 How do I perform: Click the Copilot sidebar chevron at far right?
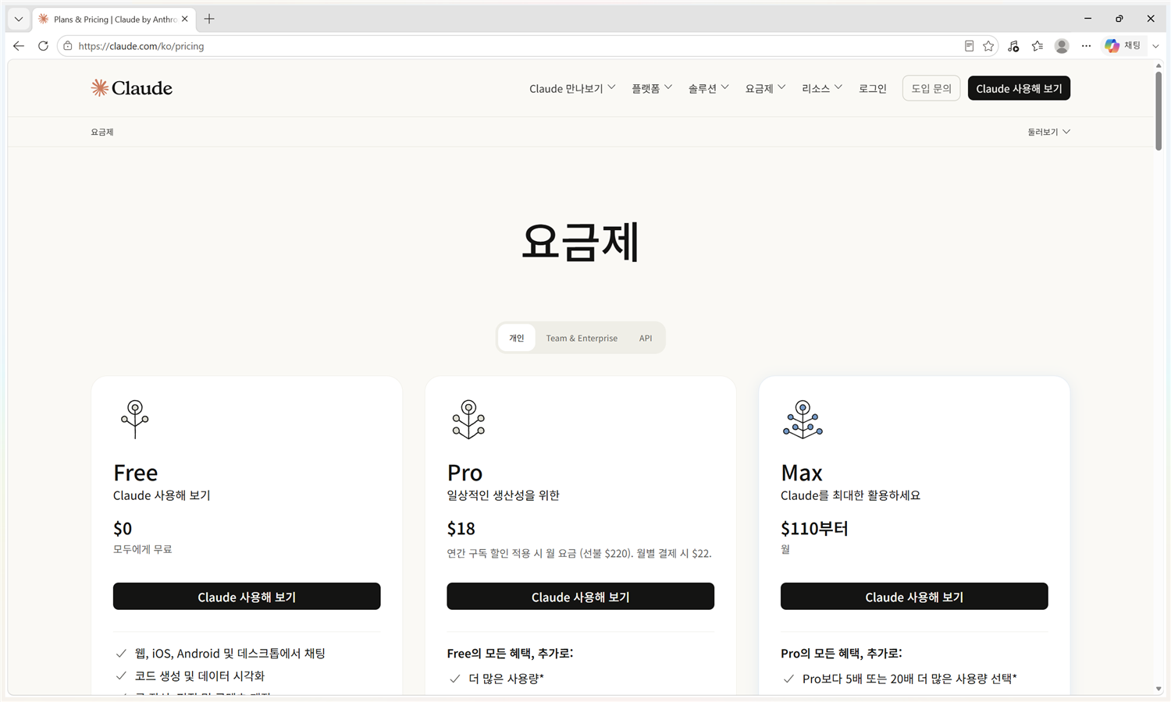pyautogui.click(x=1156, y=46)
